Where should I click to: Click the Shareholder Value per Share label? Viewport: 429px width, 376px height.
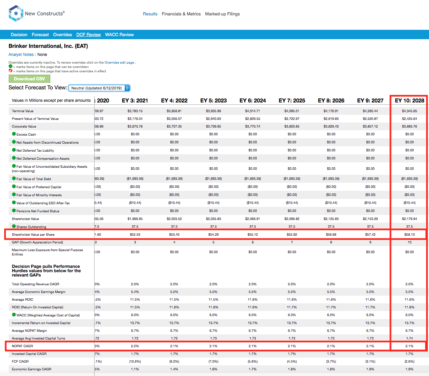tap(33, 235)
